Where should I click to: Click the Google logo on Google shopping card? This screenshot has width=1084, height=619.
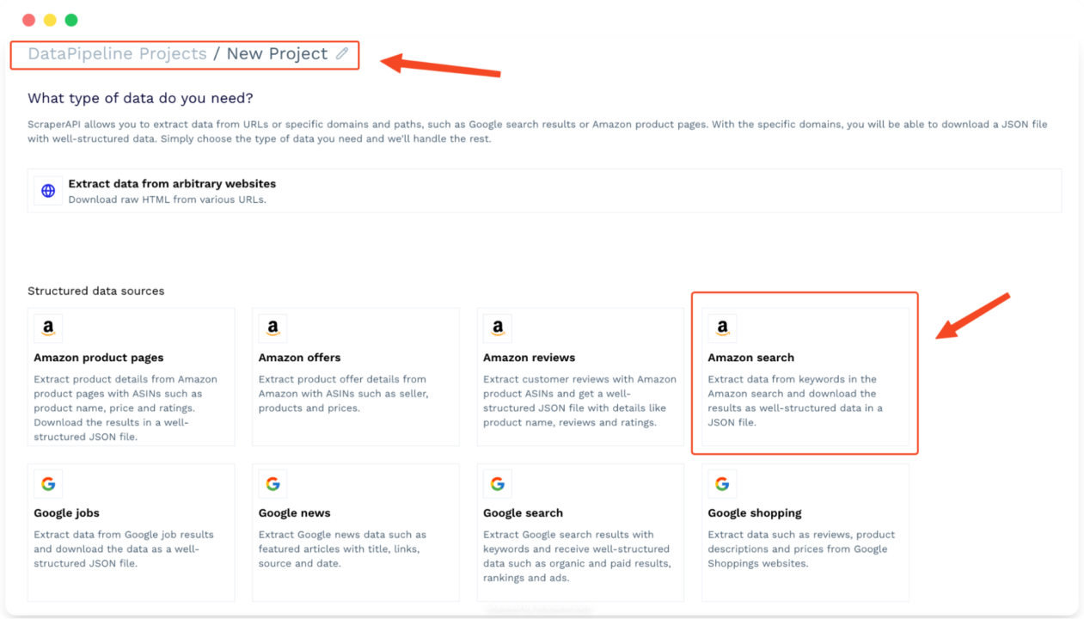pos(722,484)
